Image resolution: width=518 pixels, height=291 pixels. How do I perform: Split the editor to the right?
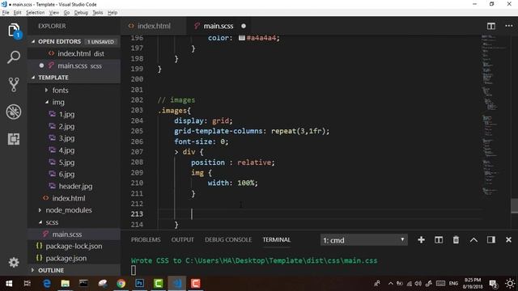(x=491, y=26)
